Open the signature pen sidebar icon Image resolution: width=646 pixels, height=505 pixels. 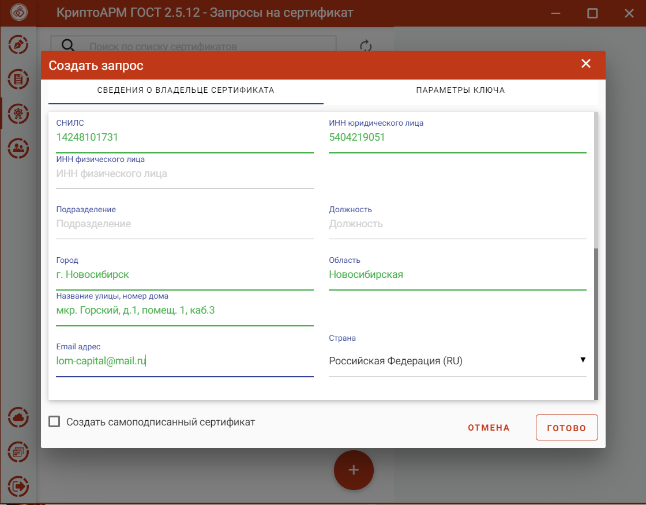(18, 44)
